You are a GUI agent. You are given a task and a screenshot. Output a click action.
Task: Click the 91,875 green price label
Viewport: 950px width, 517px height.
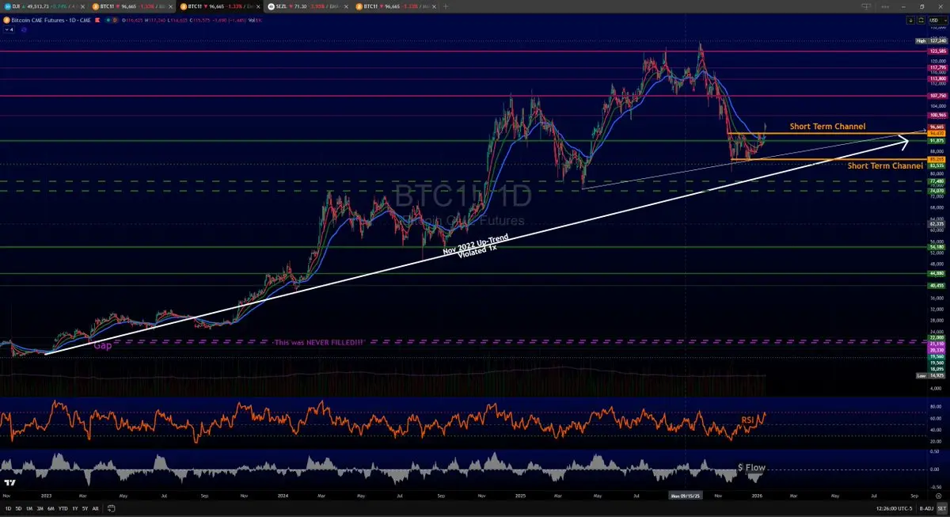tap(937, 141)
